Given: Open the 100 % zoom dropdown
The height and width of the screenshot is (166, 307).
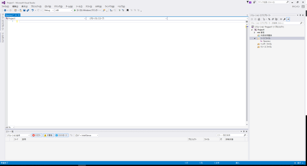Looking at the screenshot, I should coord(10,127).
